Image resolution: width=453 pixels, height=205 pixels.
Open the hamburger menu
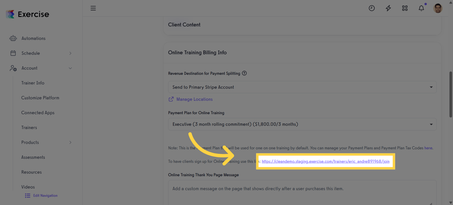pyautogui.click(x=93, y=8)
